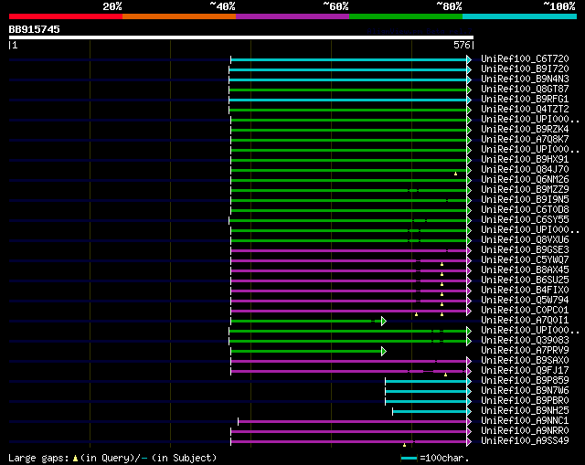Click the UniRef100_B9GSE3 label

pos(525,249)
